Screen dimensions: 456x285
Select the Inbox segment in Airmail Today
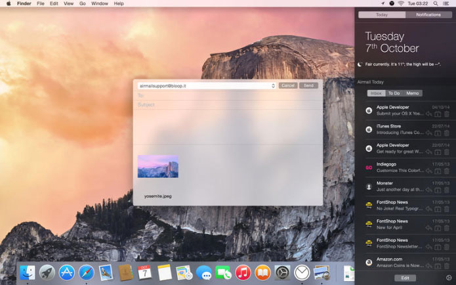pyautogui.click(x=375, y=93)
